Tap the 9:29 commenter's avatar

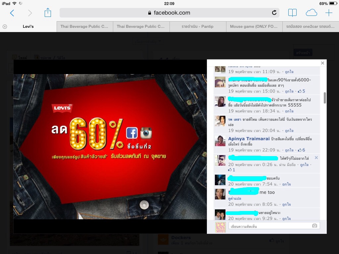220,215
